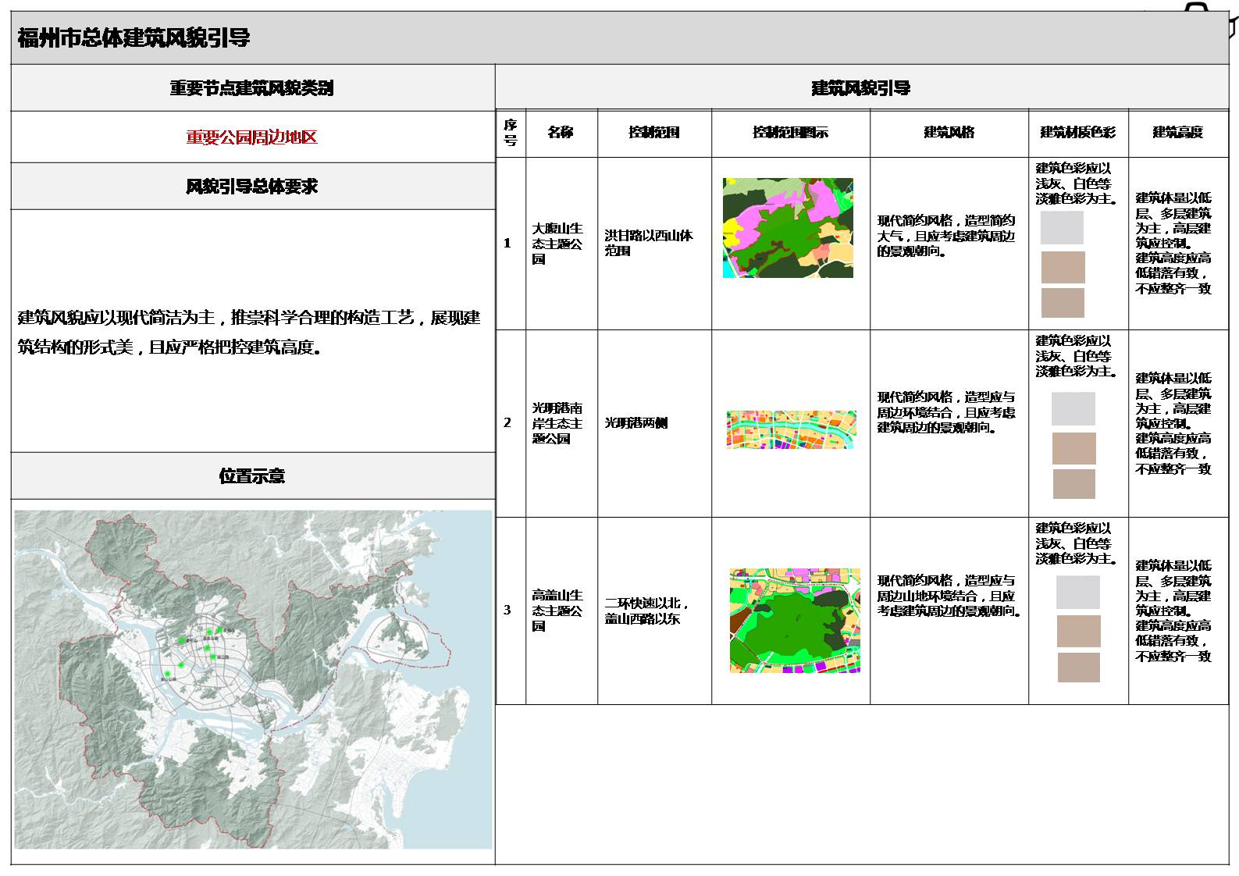This screenshot has width=1239, height=876.
Task: Click the red 重要公园周边地区 text
Action: click(251, 137)
